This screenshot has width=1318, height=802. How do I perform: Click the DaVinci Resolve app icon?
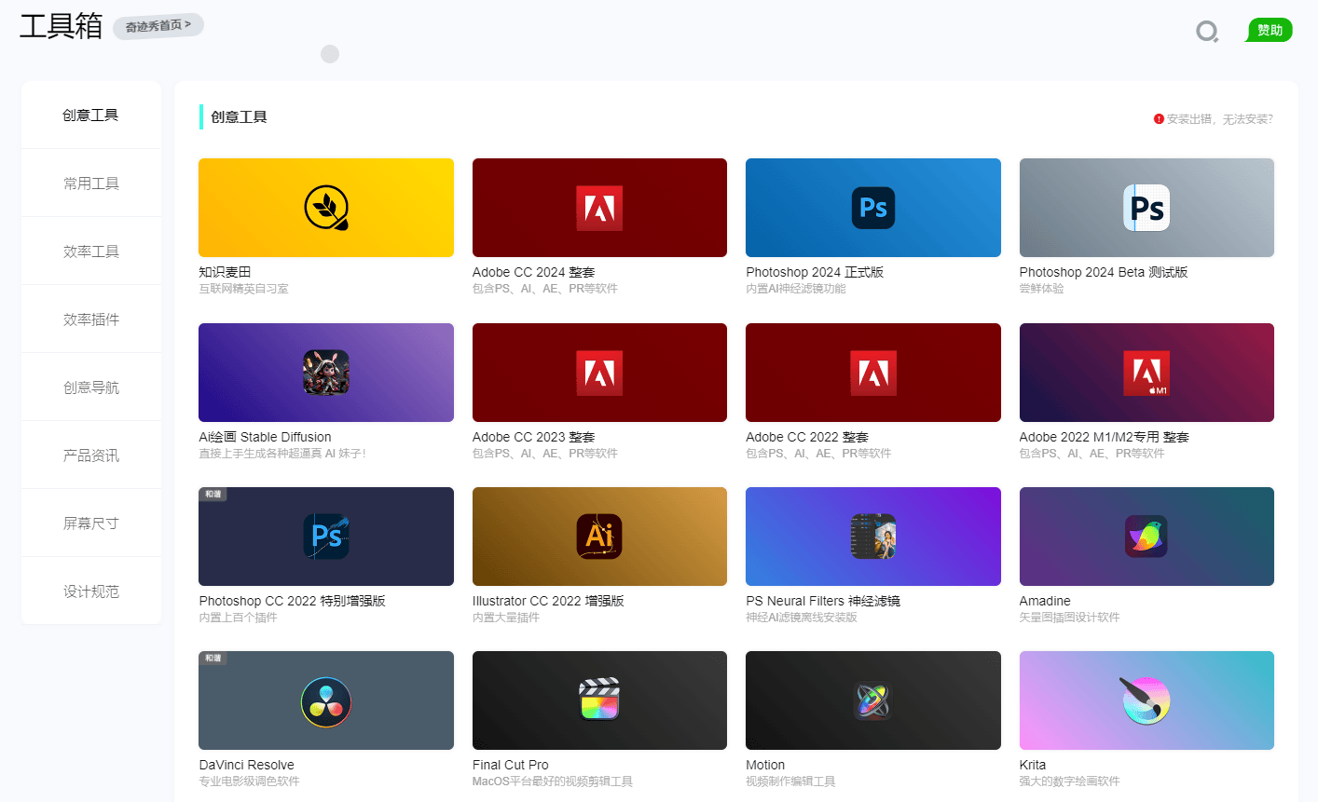326,701
